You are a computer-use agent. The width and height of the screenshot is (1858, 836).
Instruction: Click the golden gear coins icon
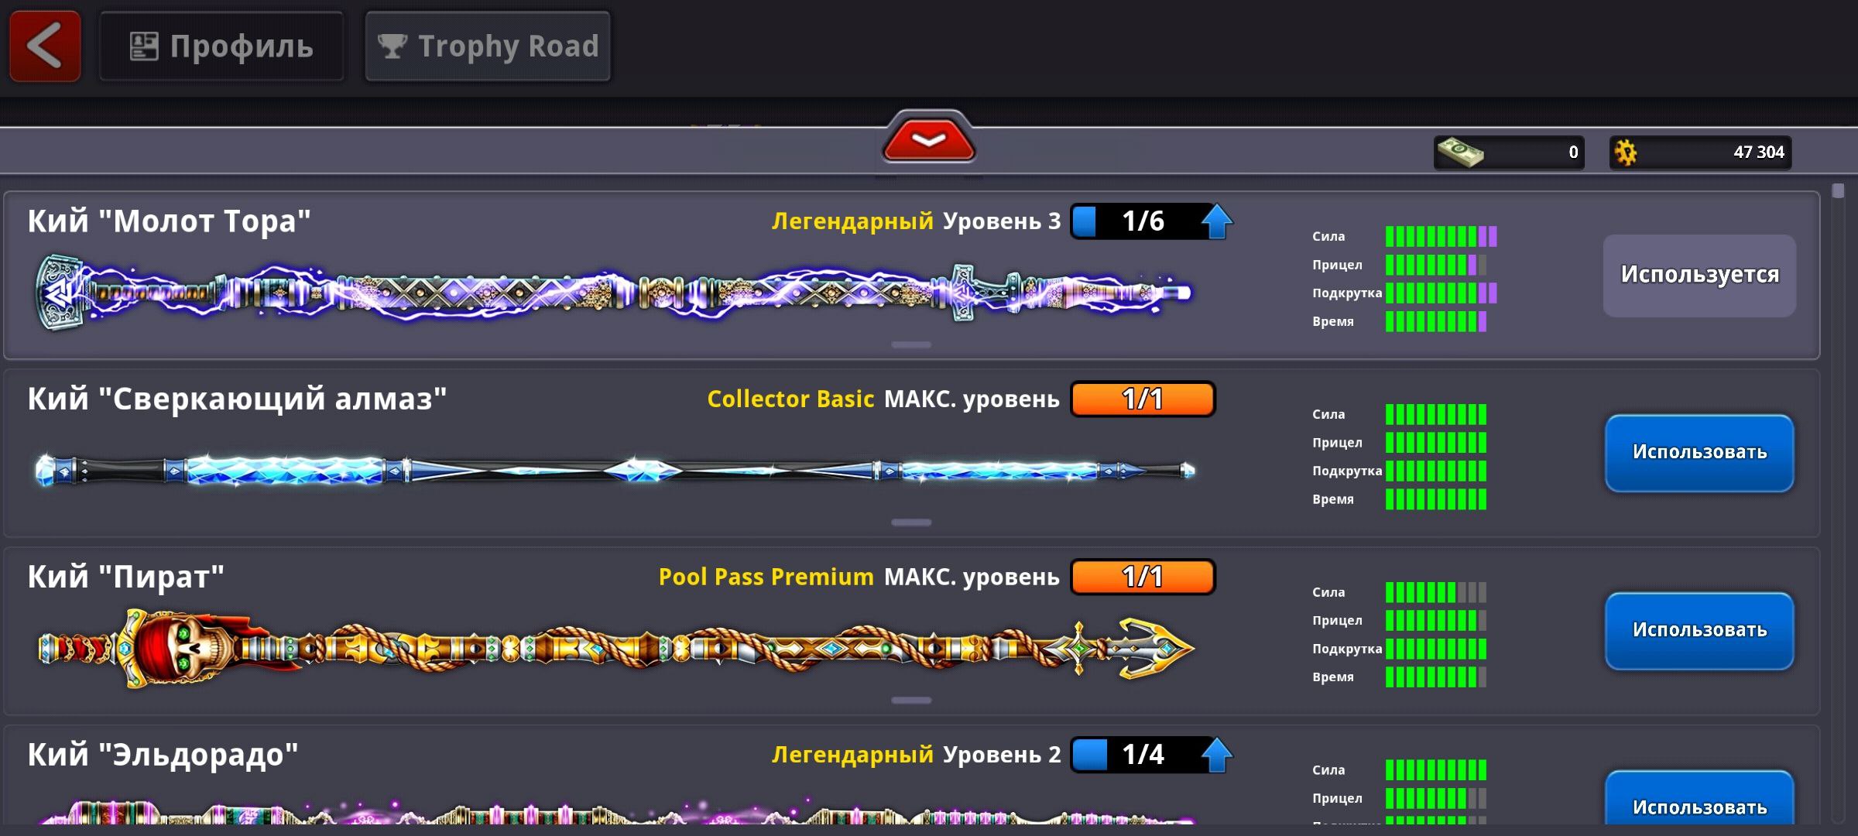(1626, 152)
